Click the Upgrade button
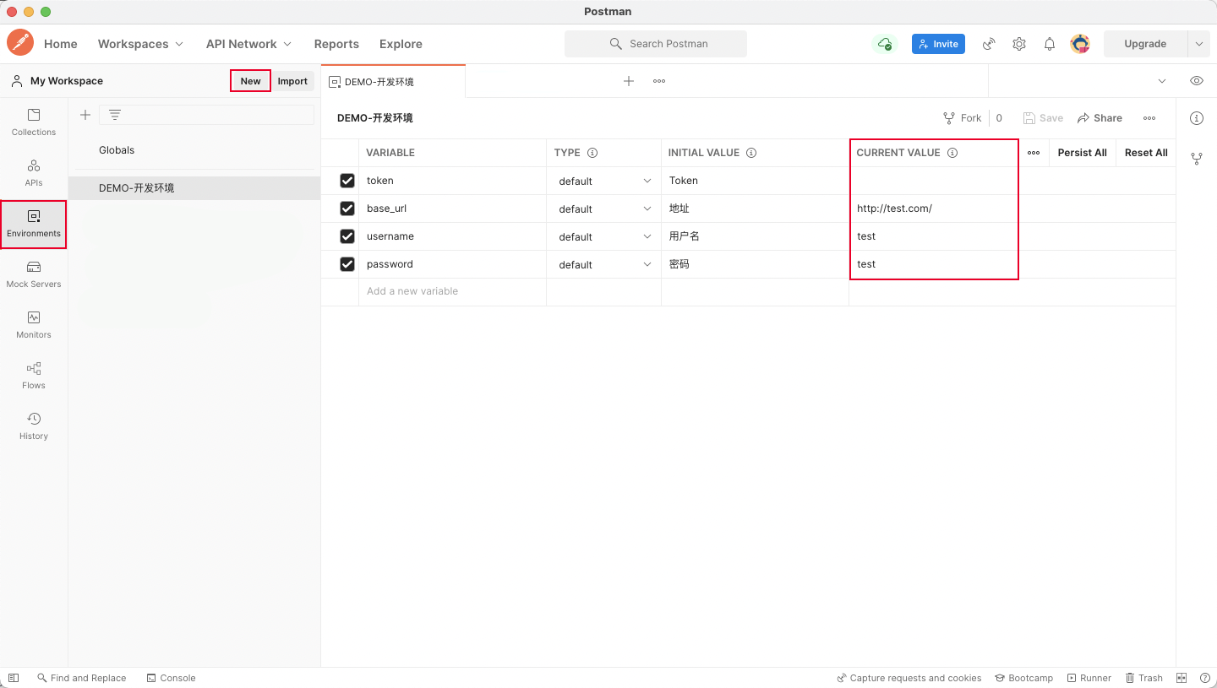The width and height of the screenshot is (1217, 688). (1145, 44)
